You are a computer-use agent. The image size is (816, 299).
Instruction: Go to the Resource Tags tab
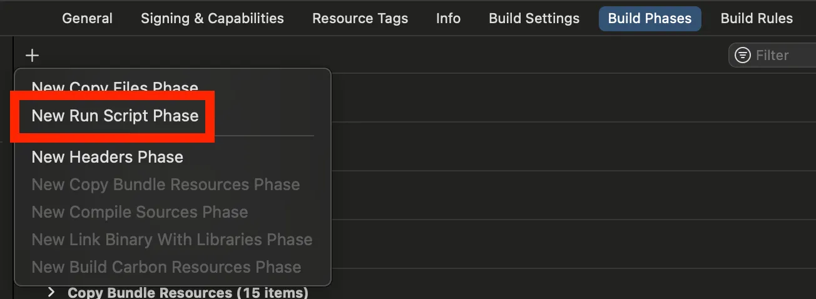pyautogui.click(x=360, y=19)
